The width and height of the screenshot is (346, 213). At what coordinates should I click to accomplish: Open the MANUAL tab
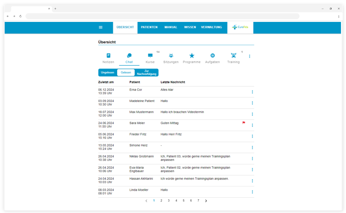pos(171,27)
